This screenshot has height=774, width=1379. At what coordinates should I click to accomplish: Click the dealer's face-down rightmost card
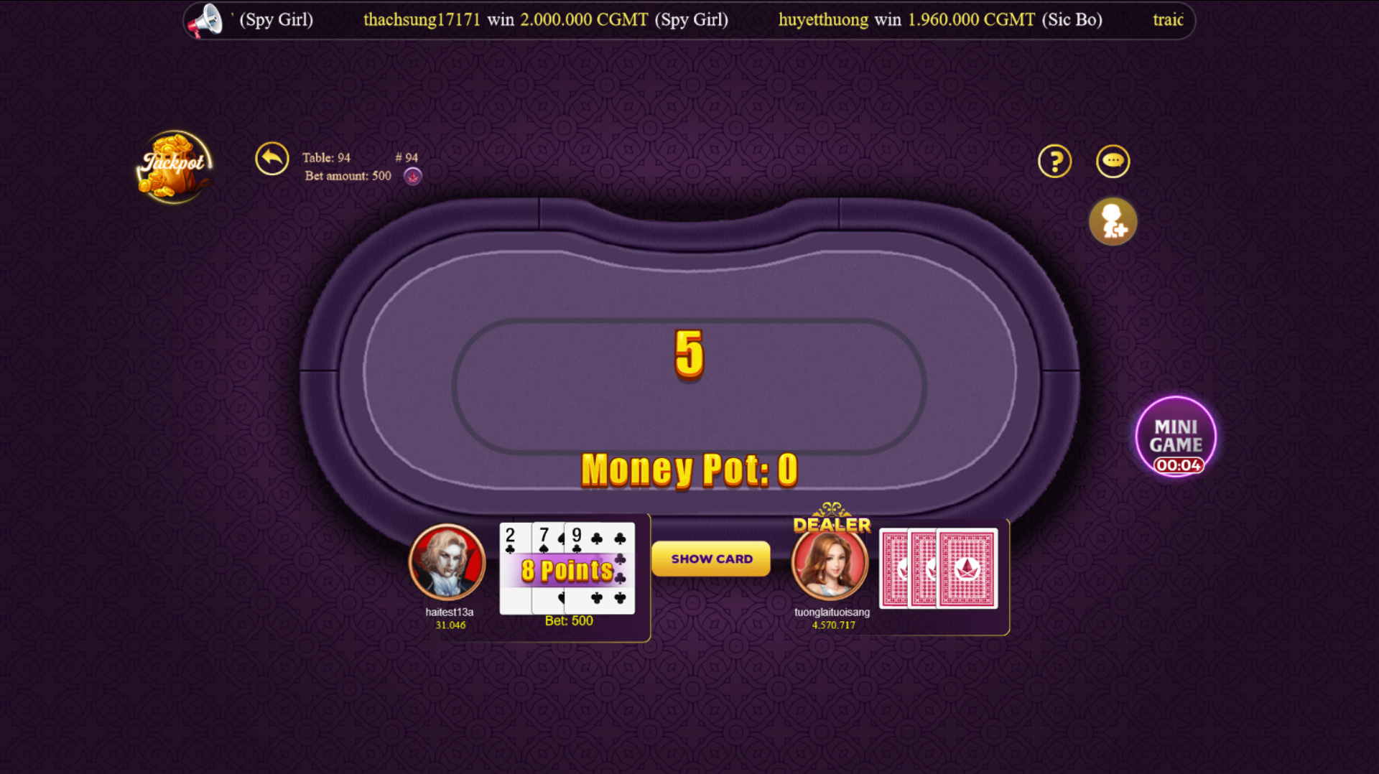tap(967, 568)
